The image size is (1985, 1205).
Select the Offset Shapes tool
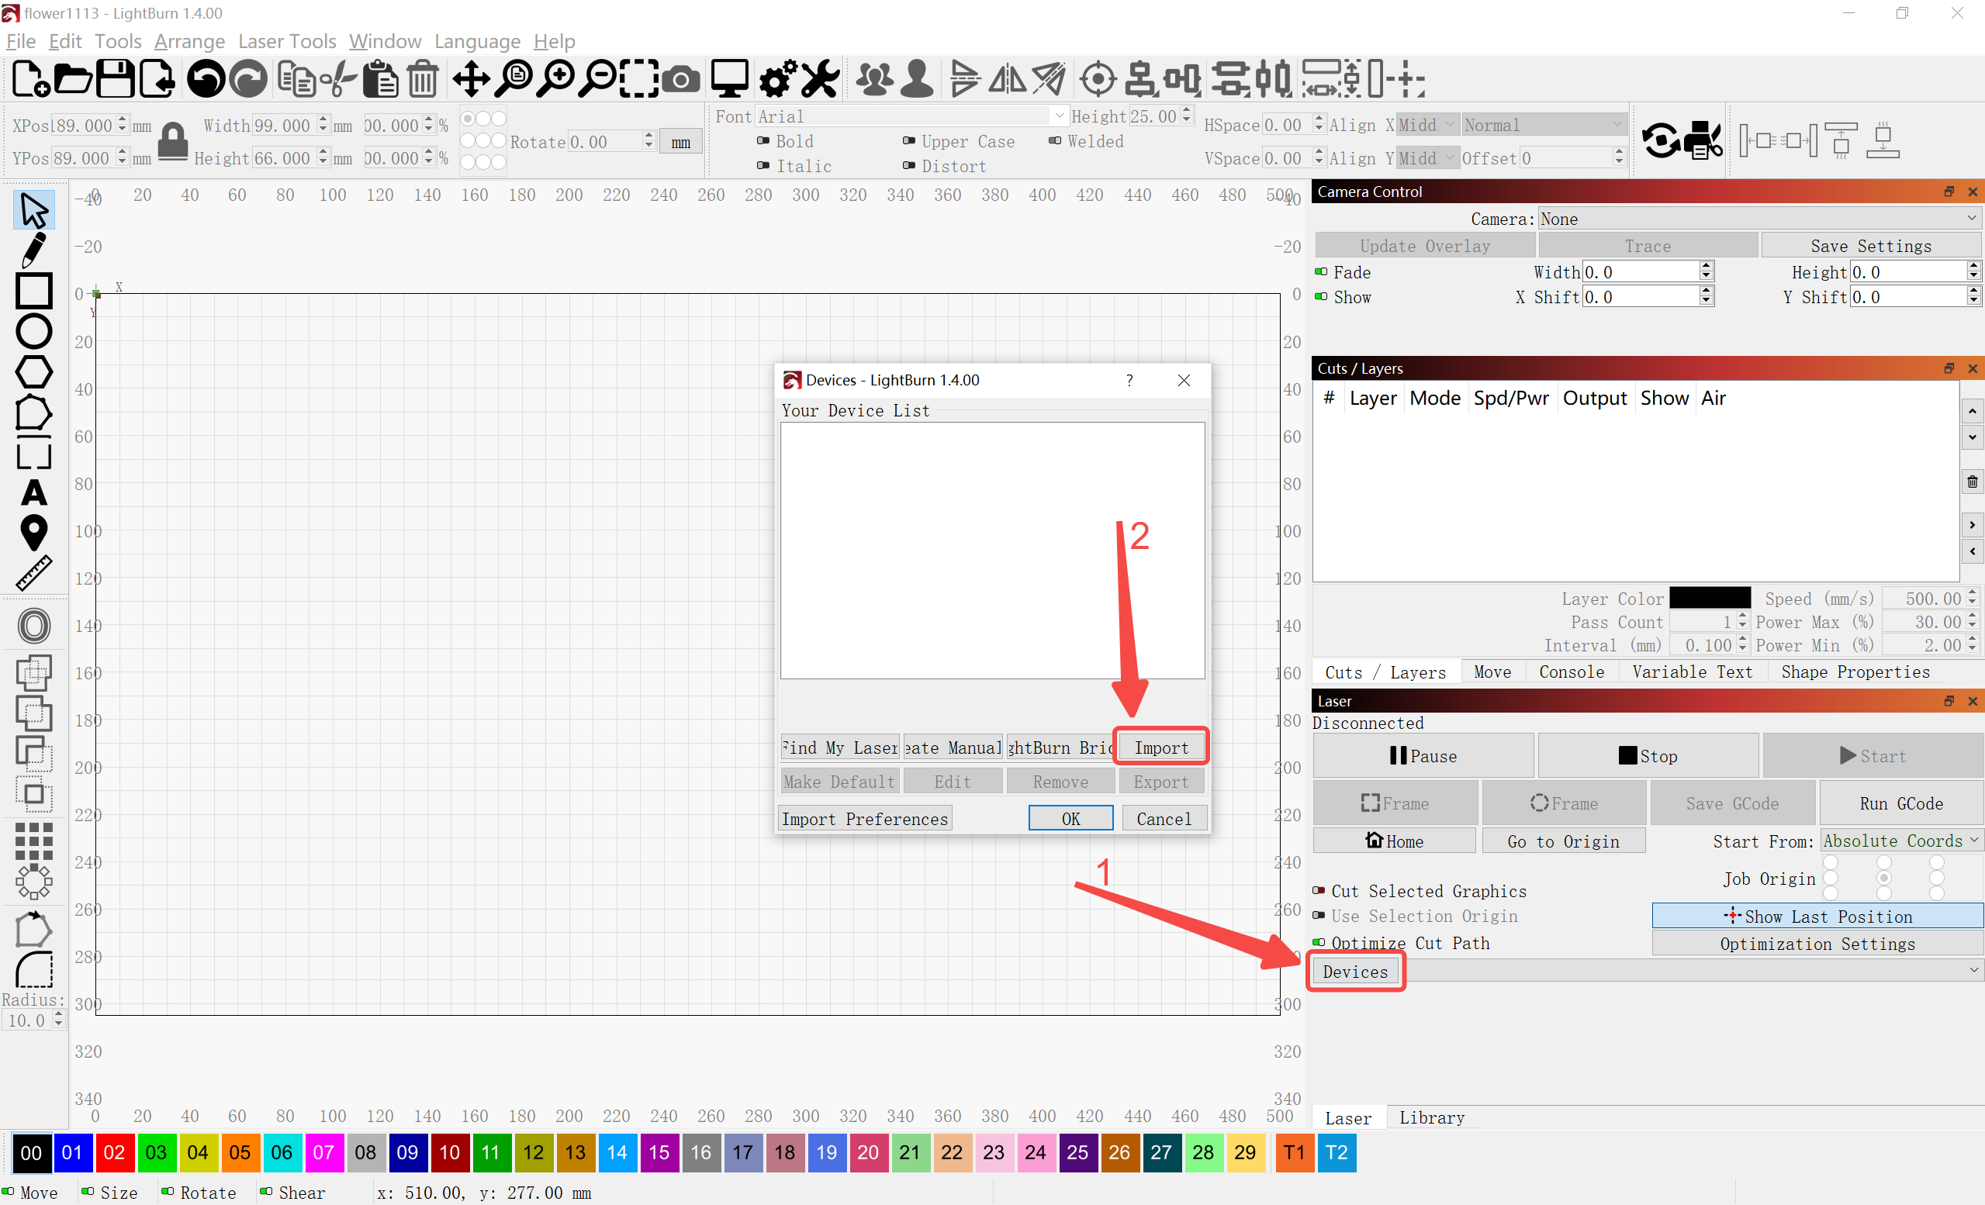pyautogui.click(x=34, y=626)
